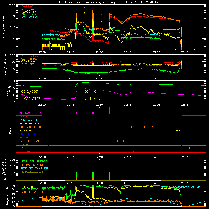Select the GAP_FLAG label
The image size is (209, 209).
pos(26,116)
